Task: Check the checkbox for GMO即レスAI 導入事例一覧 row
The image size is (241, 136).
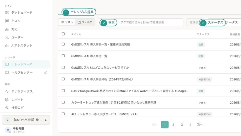Action: [x=63, y=56]
